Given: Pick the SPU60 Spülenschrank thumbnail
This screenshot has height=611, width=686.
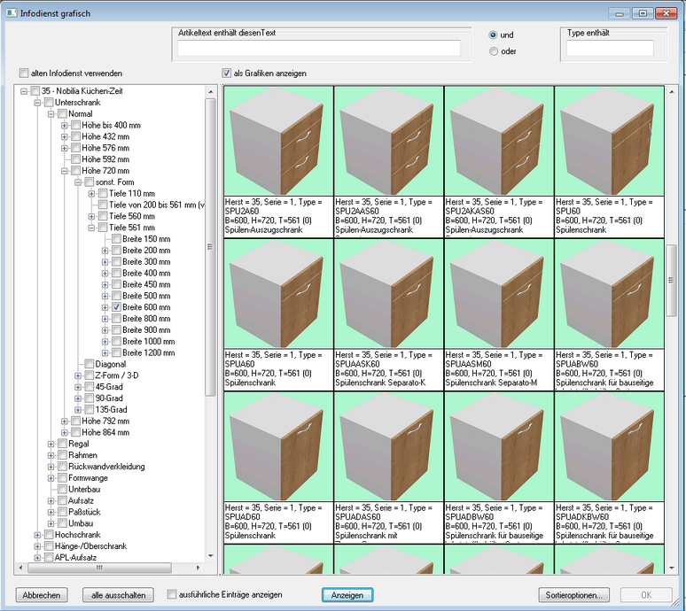Looking at the screenshot, I should coord(608,141).
